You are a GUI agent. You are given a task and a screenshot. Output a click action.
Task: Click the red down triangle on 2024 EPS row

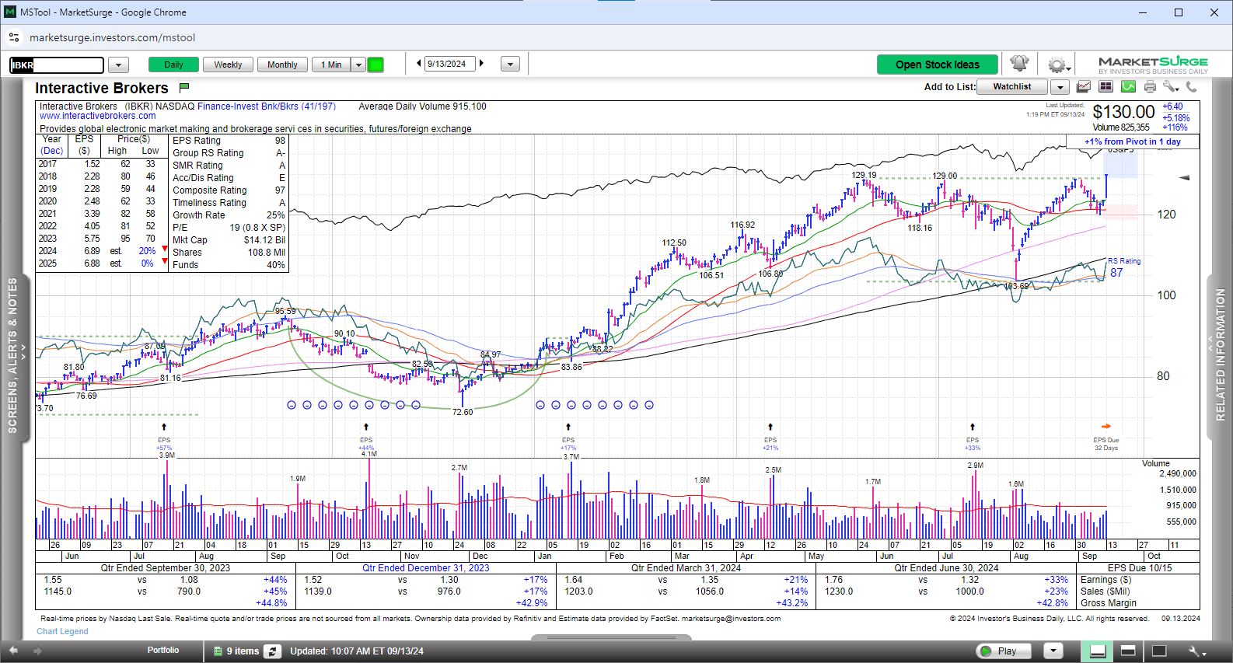pos(165,249)
